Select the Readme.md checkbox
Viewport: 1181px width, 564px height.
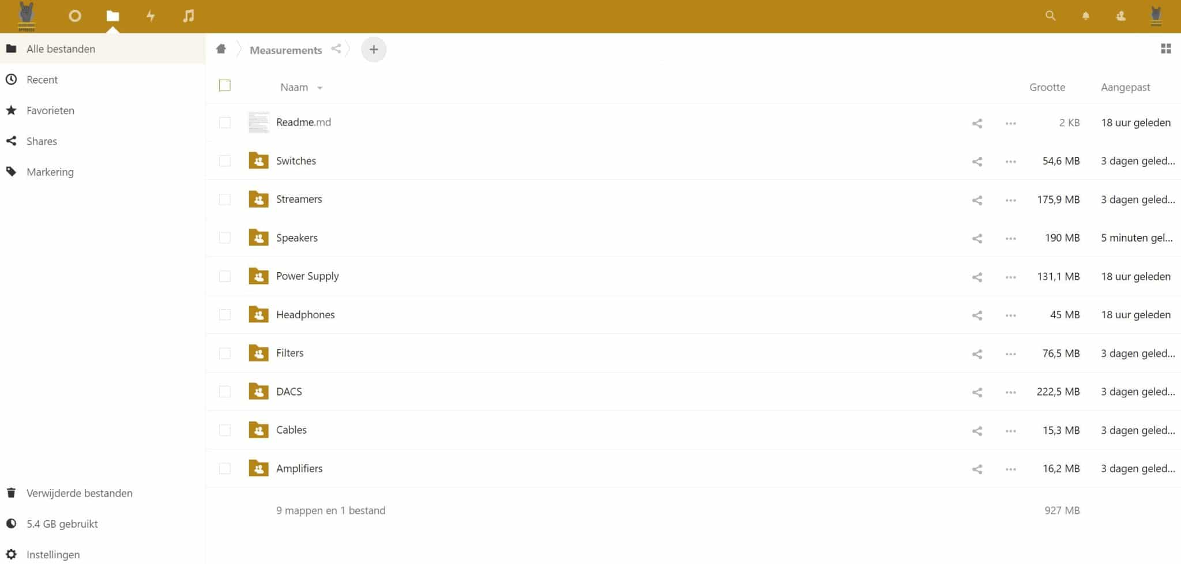225,123
